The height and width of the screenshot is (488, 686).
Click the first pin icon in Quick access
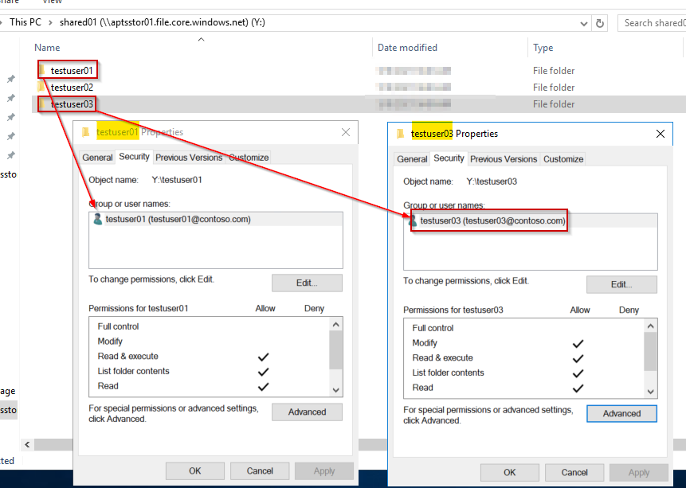[x=11, y=79]
